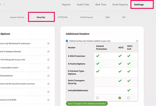
Task: Click help icon for top three attack countries
Action: (48, 84)
